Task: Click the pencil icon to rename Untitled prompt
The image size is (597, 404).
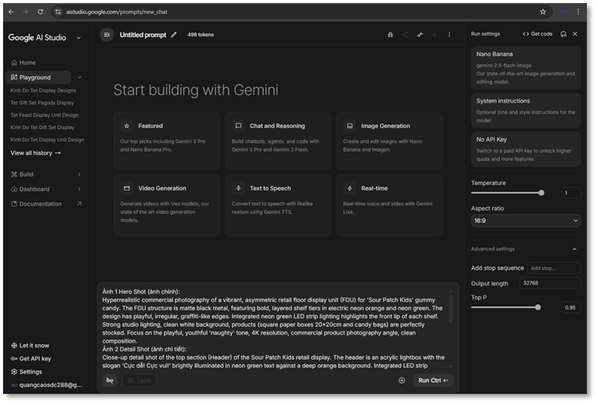Action: [x=174, y=35]
